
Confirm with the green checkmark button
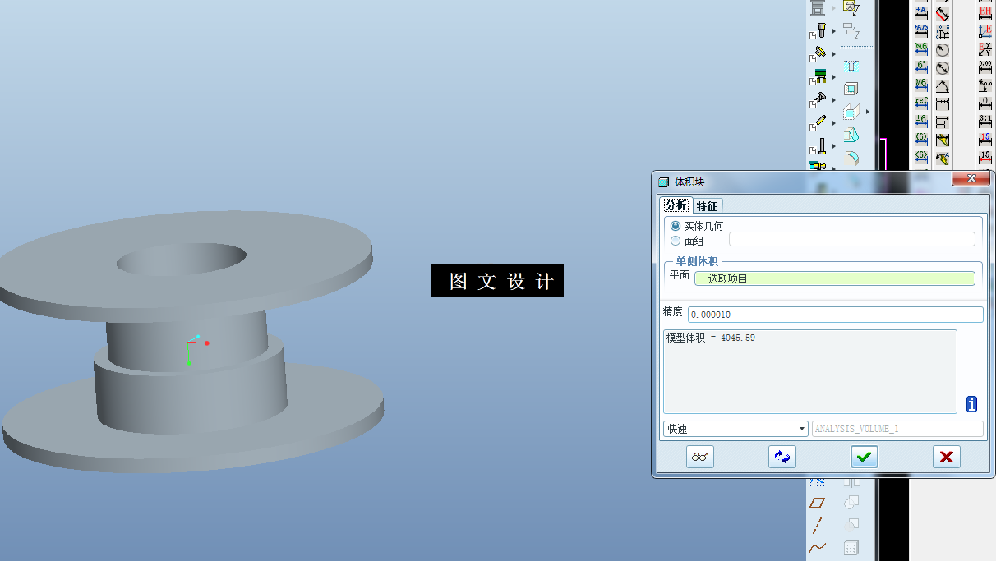pos(865,457)
